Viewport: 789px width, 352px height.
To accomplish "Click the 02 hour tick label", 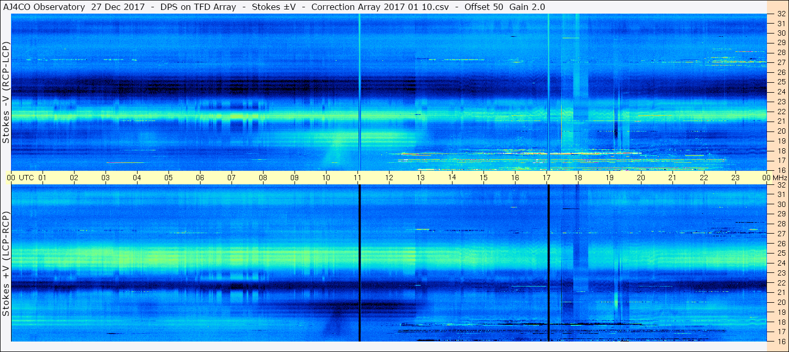I will pyautogui.click(x=74, y=178).
